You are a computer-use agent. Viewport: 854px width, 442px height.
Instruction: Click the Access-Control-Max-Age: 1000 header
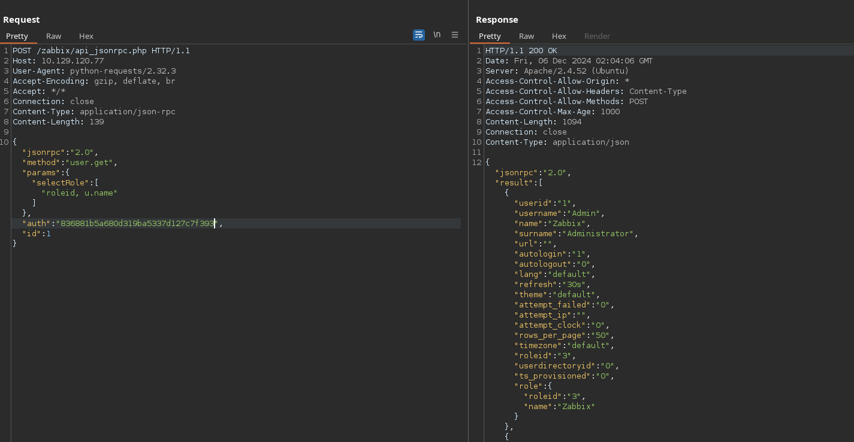pyautogui.click(x=553, y=111)
